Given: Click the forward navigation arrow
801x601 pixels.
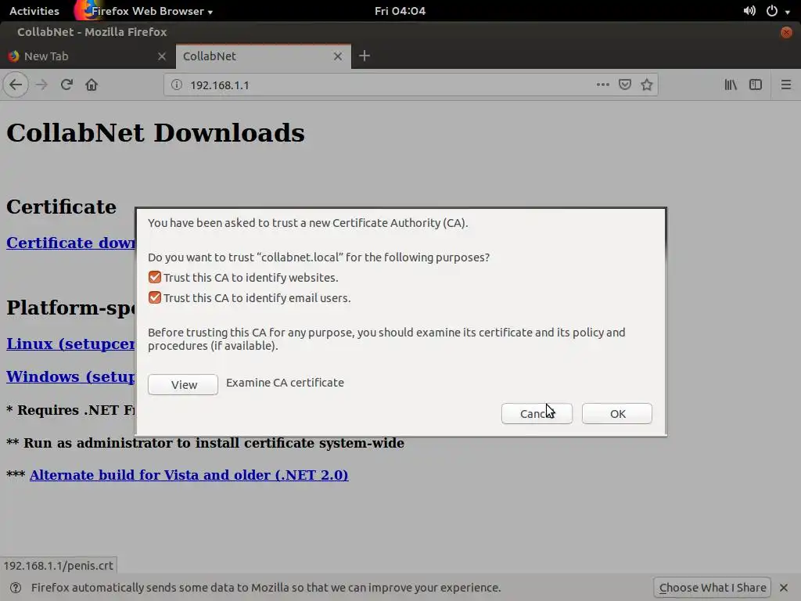Looking at the screenshot, I should pyautogui.click(x=42, y=85).
